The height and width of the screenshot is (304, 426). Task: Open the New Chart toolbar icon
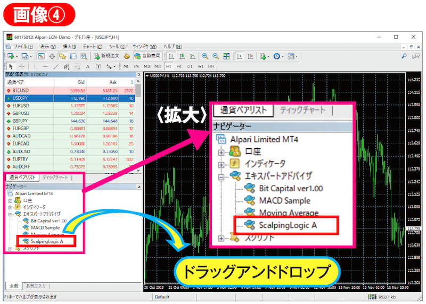click(11, 56)
